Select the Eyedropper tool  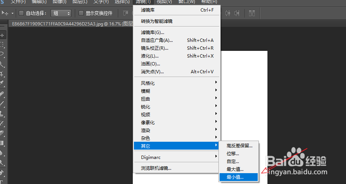2,83
